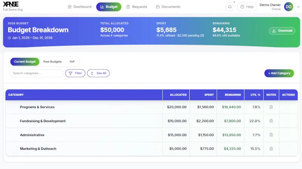Download the budget breakdown
302x169 pixels.
pos(282,31)
